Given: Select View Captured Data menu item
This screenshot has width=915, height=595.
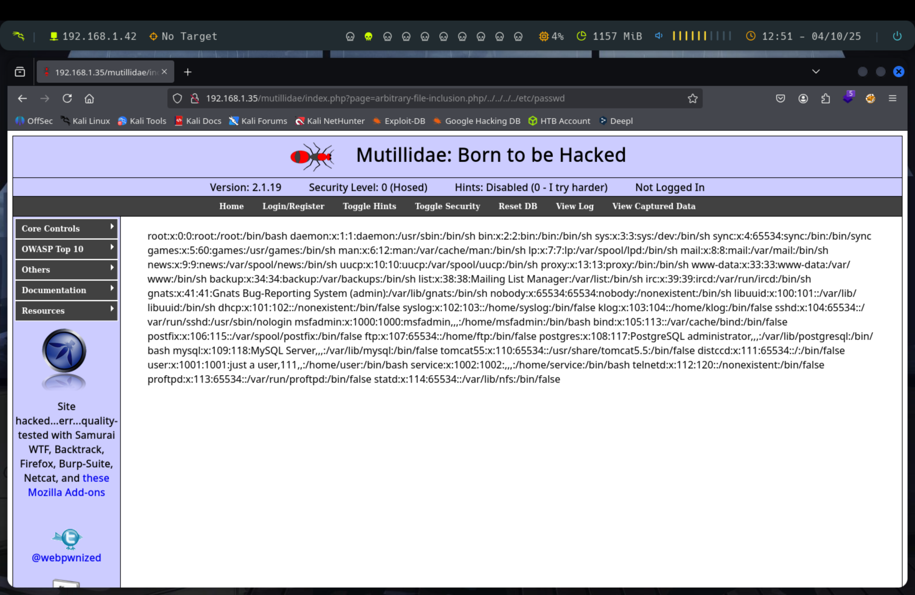Looking at the screenshot, I should 654,206.
